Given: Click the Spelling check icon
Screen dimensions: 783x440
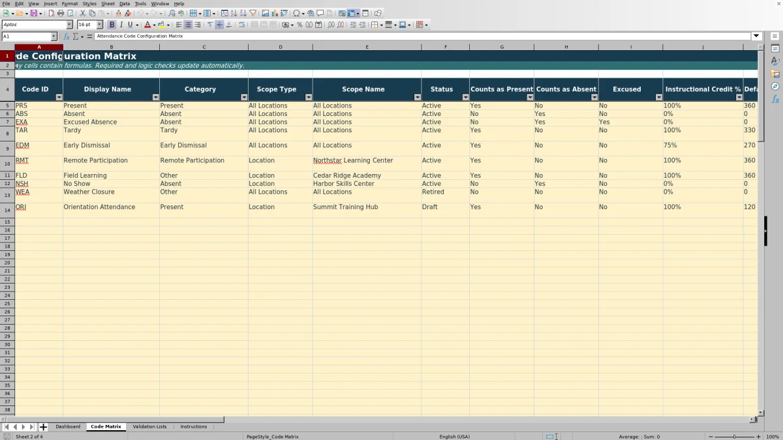Looking at the screenshot, I should point(181,13).
